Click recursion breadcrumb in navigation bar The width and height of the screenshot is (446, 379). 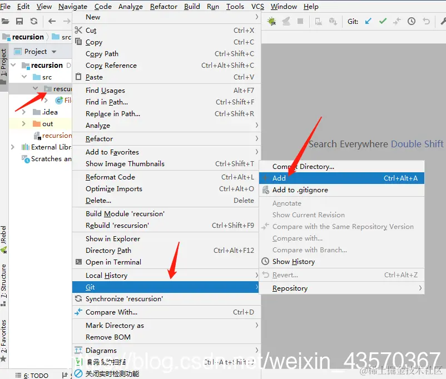(24, 37)
